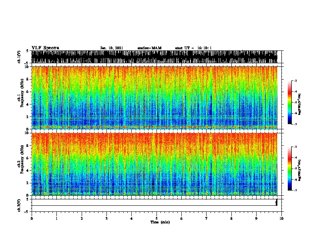Click time axis tick label "2"

click(x=82, y=218)
